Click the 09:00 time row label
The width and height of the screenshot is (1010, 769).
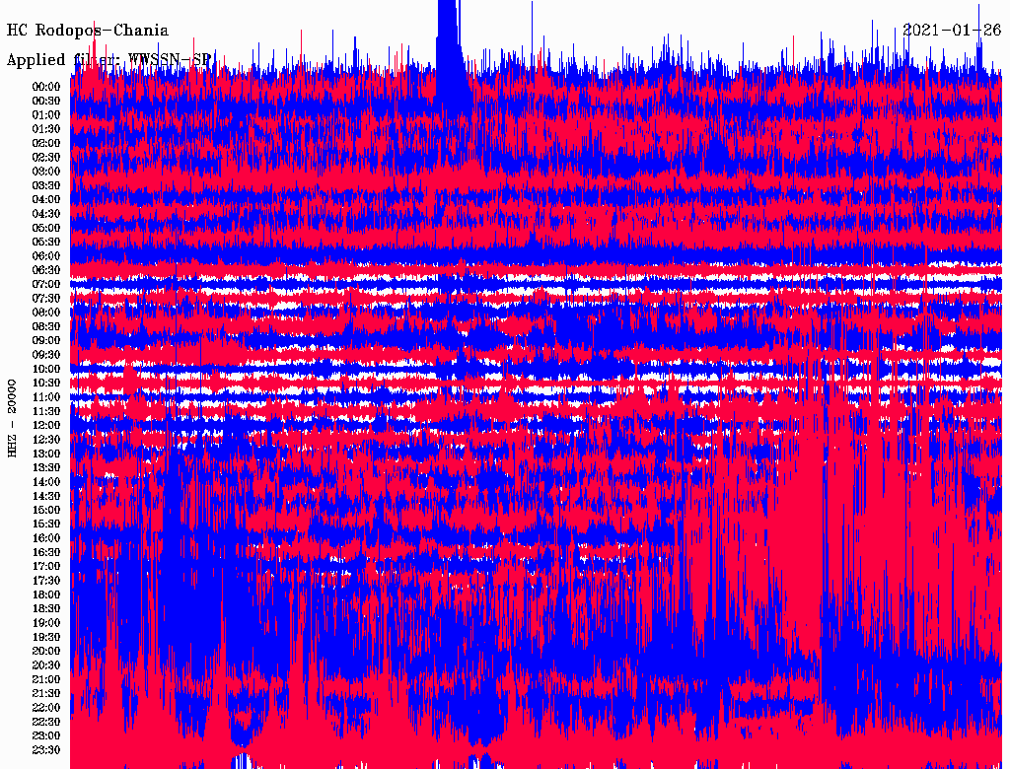click(x=46, y=341)
